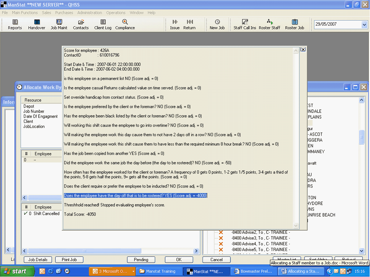Create a New Job via toolbar
This screenshot has width=370, height=277.
click(x=217, y=25)
